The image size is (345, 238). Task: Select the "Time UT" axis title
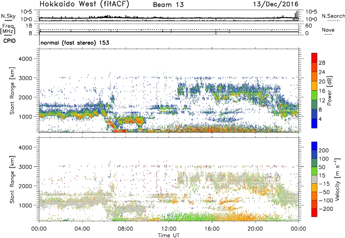click(169, 235)
